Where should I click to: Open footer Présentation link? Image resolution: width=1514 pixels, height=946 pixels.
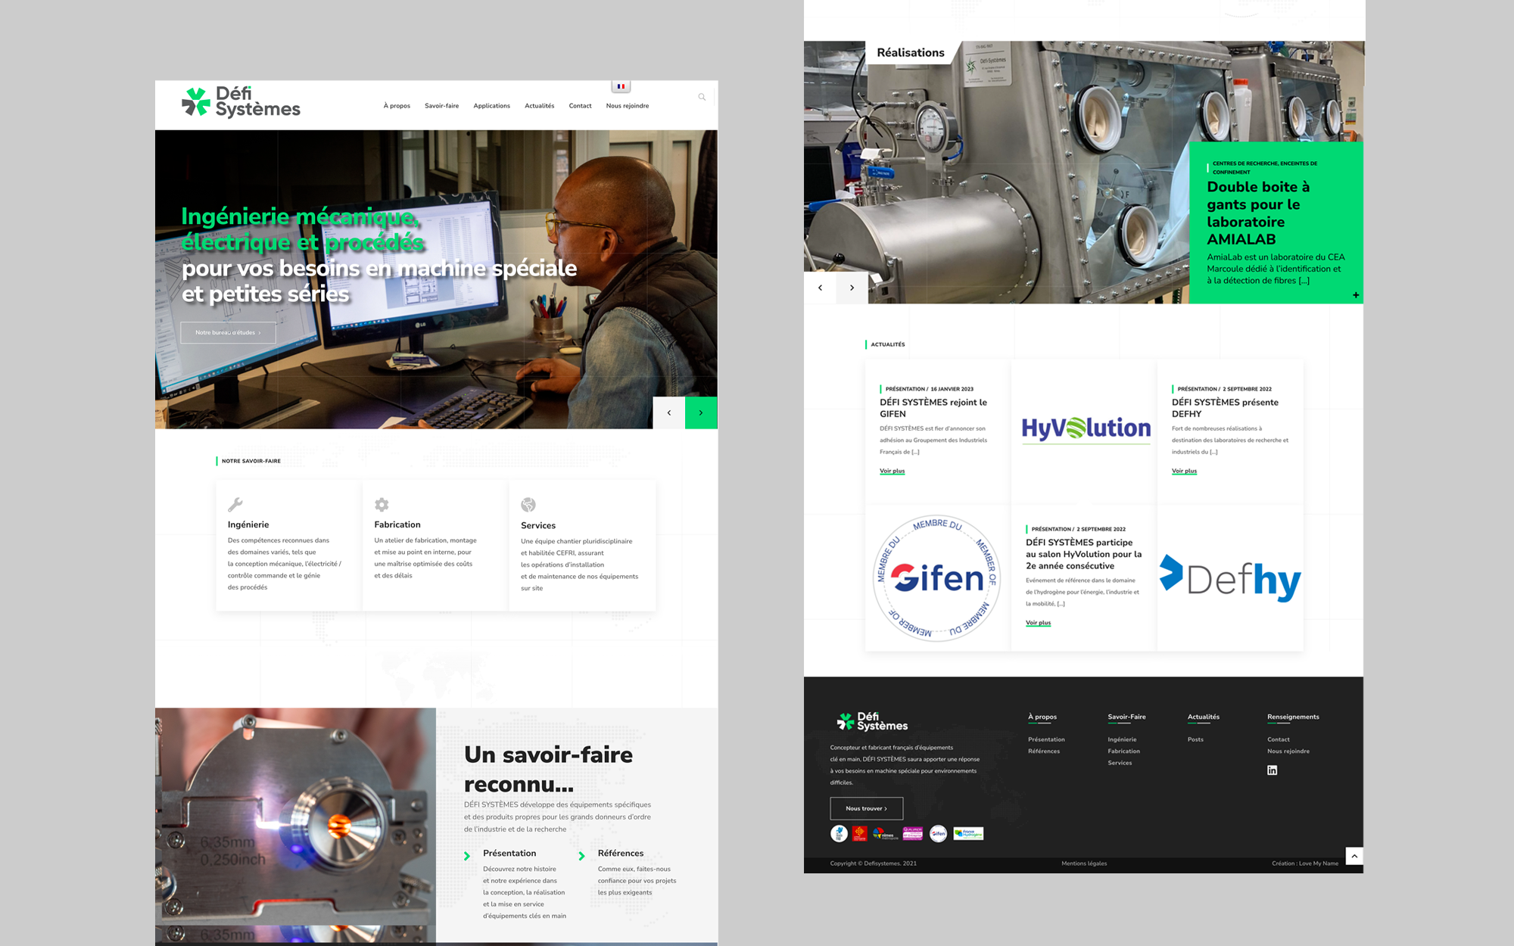click(1046, 739)
